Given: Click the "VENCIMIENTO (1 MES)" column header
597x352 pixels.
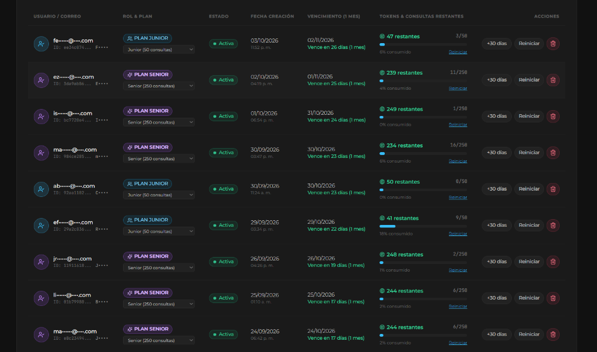Looking at the screenshot, I should tap(333, 16).
